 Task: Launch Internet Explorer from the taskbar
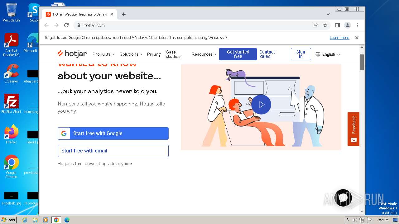[x=25, y=220]
